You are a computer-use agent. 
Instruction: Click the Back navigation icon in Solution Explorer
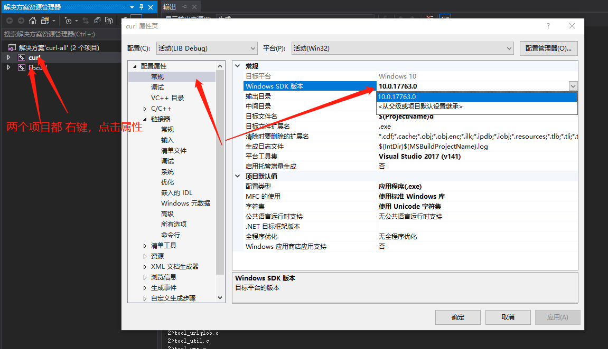(x=10, y=21)
